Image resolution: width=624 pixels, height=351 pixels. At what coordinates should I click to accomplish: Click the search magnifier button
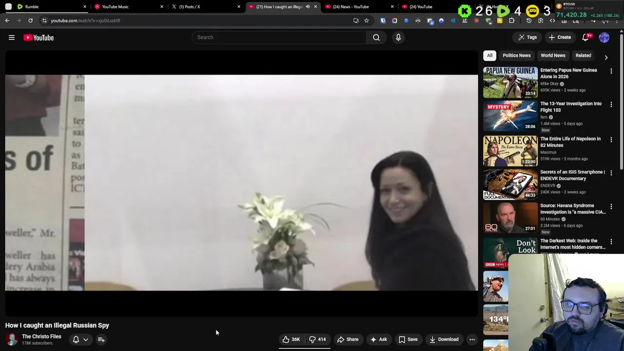(376, 38)
